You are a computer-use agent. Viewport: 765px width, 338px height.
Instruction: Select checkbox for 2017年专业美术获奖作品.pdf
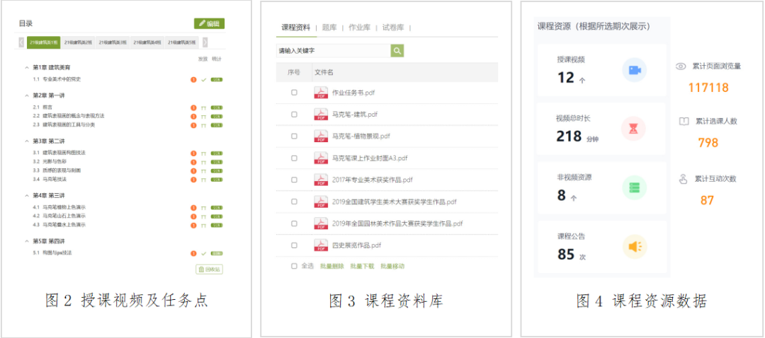(294, 180)
